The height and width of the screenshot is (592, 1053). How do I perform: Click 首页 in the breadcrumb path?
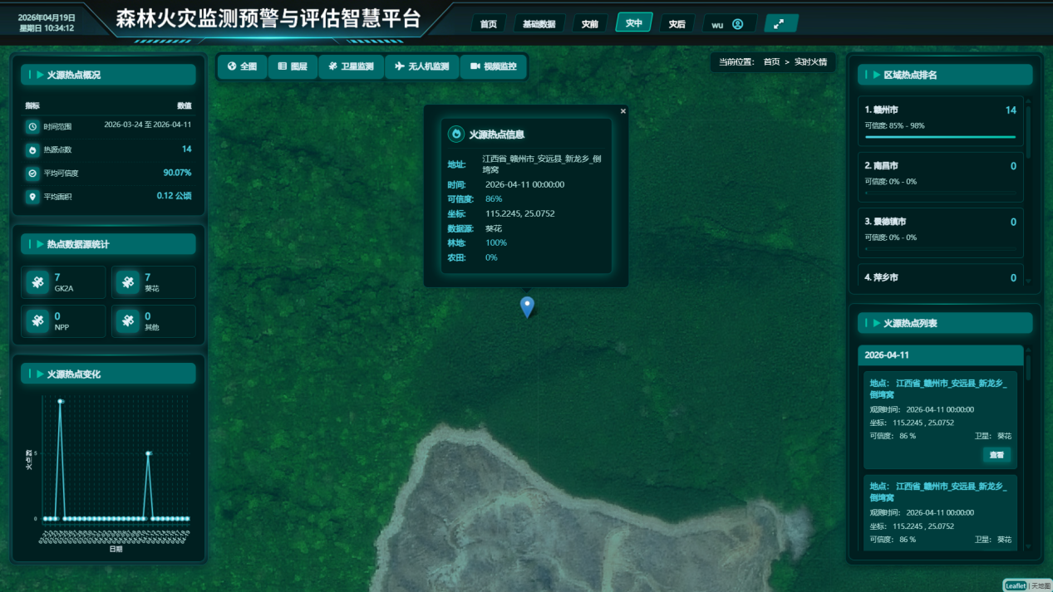[771, 62]
